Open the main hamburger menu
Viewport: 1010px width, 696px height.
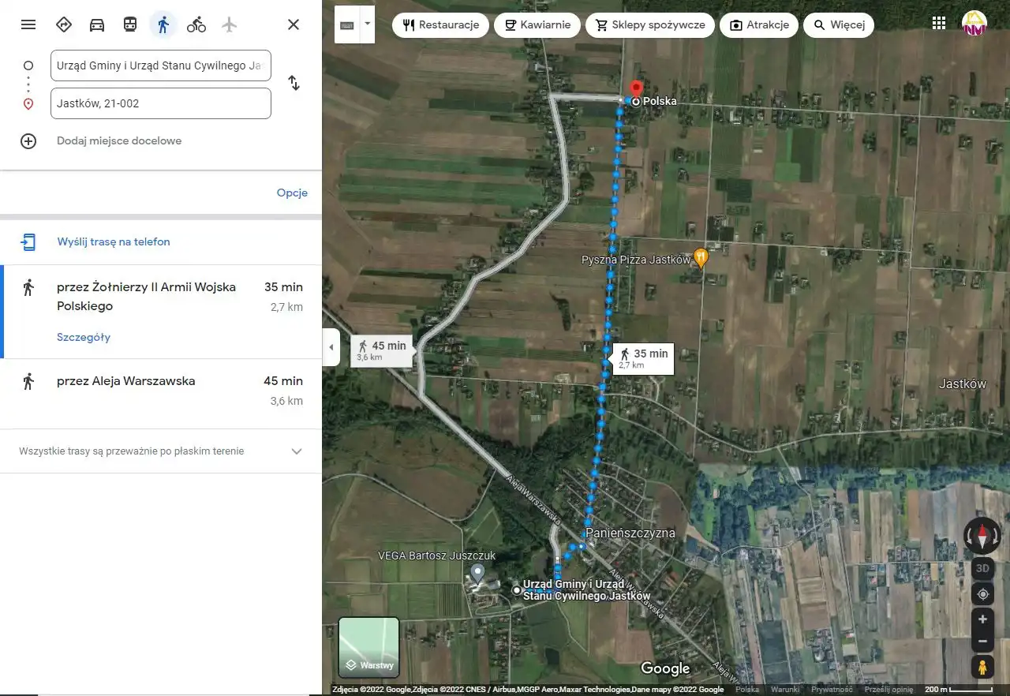[x=28, y=24]
